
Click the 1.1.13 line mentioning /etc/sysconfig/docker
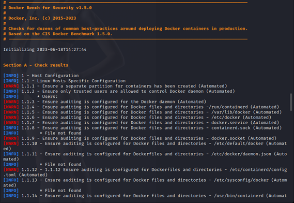[x=145, y=183]
